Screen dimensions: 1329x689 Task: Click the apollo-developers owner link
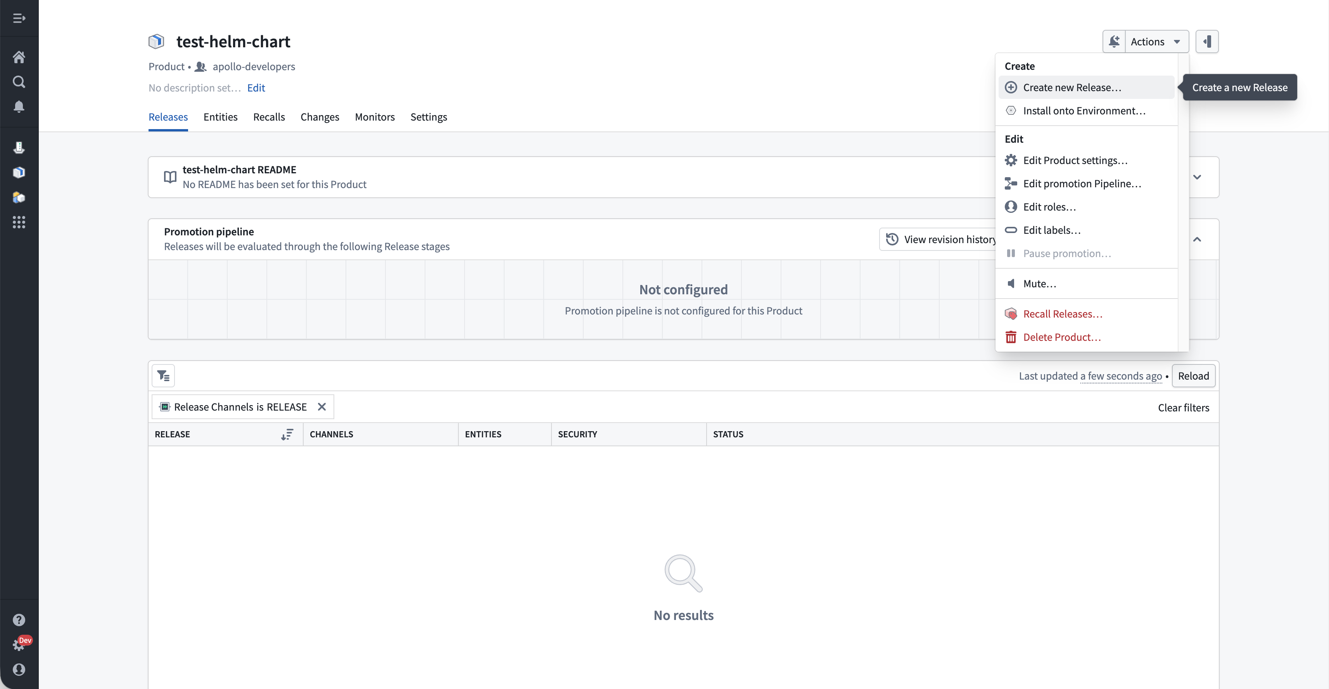[x=254, y=67]
